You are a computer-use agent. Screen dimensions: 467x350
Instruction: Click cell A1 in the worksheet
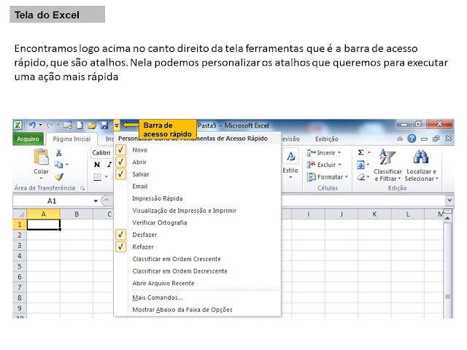pyautogui.click(x=44, y=225)
